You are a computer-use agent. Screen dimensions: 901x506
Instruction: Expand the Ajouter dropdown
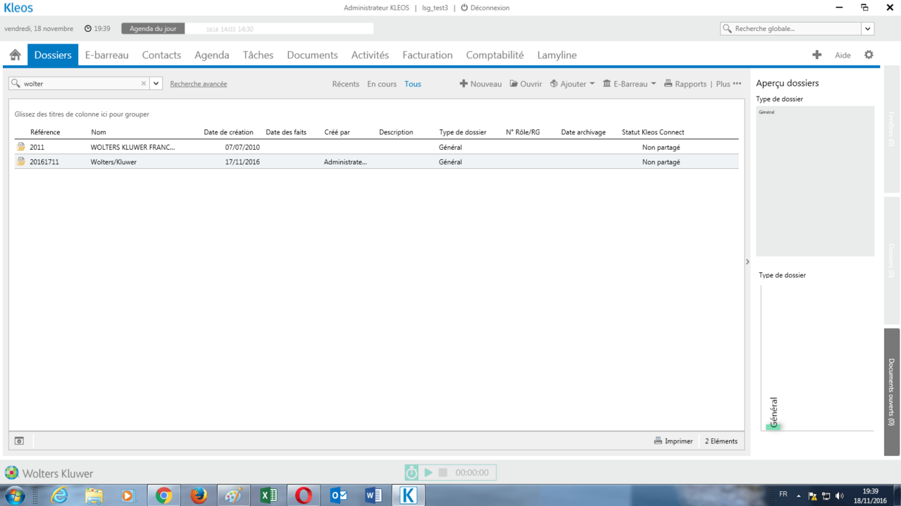coord(572,84)
